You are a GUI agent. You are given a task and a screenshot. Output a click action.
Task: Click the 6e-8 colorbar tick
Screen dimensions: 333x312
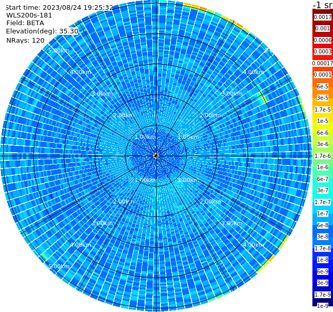323,225
